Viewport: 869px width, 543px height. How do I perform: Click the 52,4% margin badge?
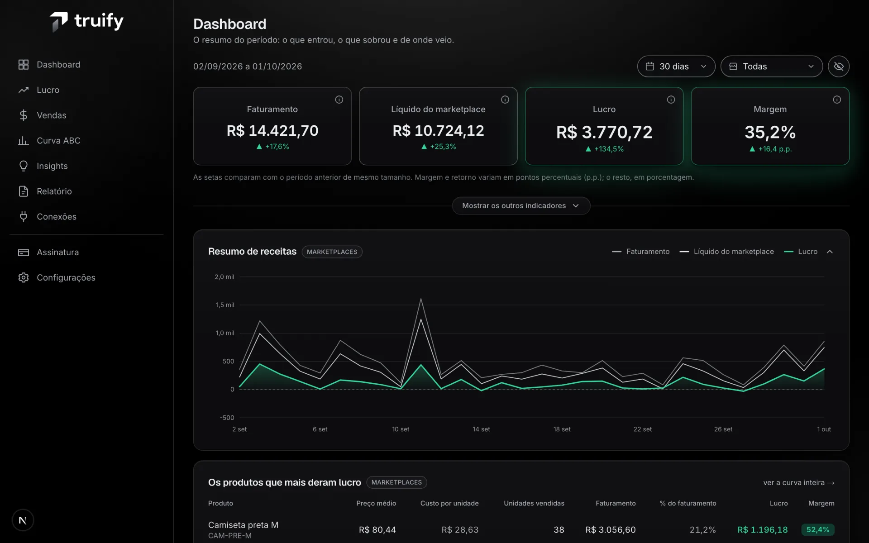click(818, 530)
